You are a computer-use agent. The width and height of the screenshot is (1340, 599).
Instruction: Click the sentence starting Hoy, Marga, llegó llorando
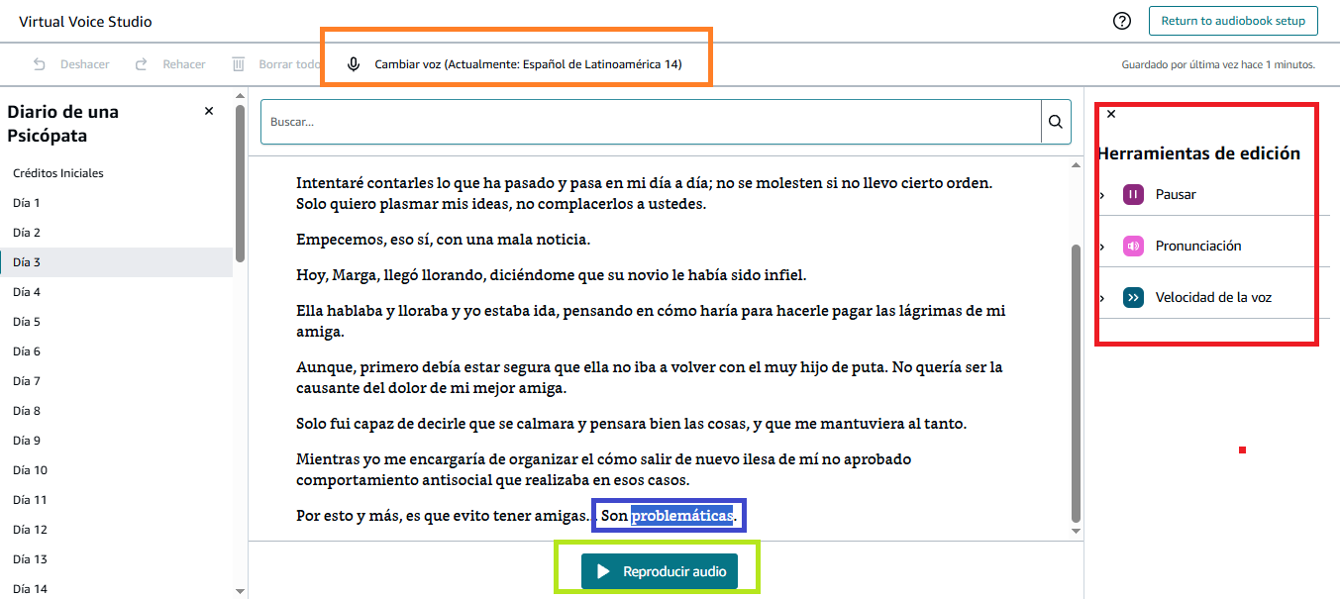click(552, 275)
